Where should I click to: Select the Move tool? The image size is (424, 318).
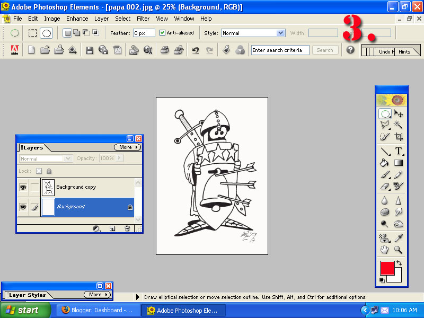pyautogui.click(x=398, y=113)
